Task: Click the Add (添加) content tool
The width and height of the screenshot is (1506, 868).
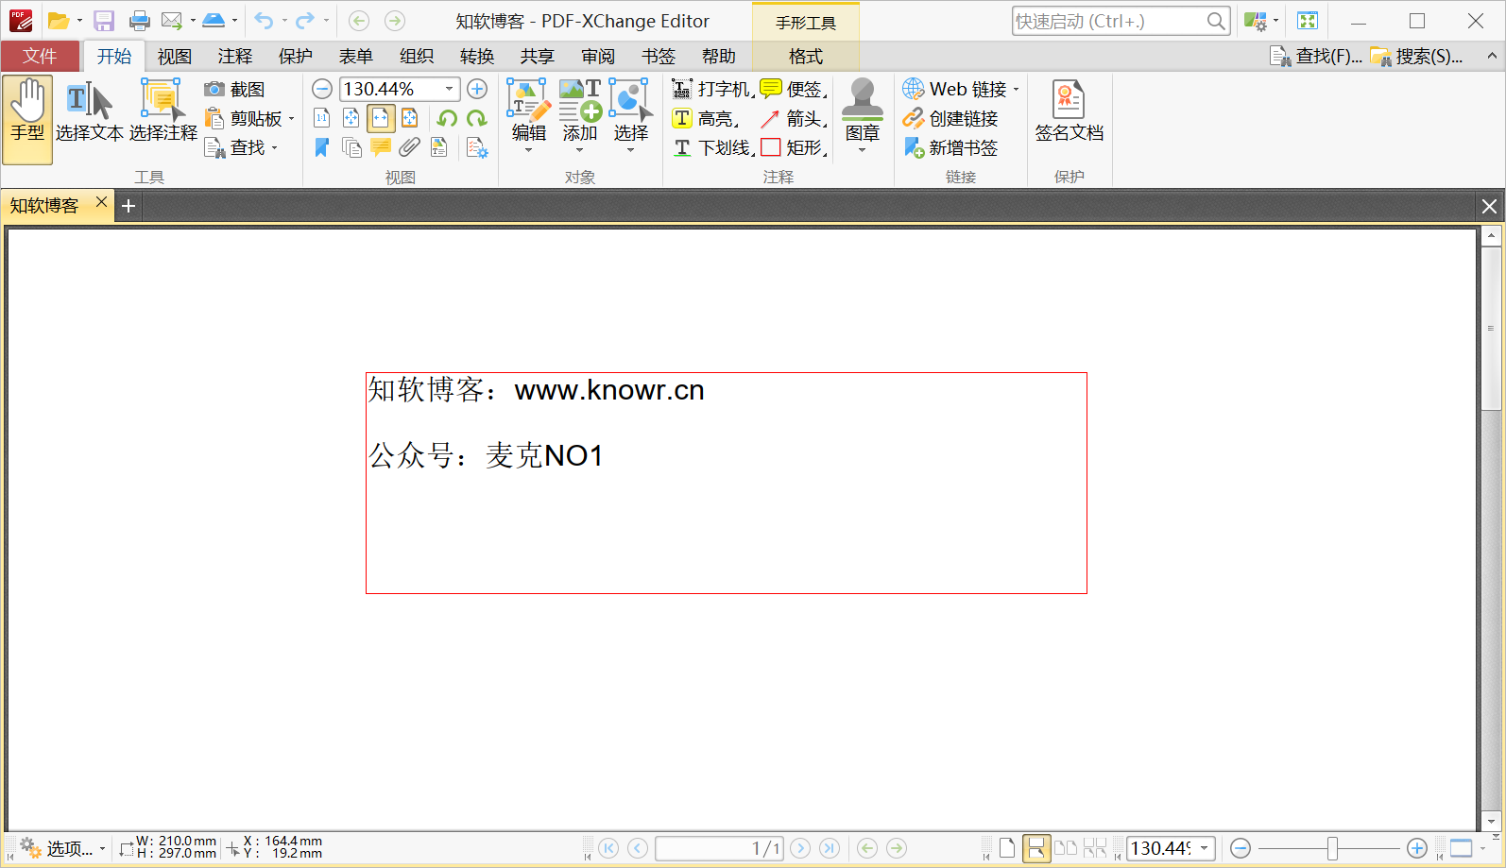Action: (580, 116)
